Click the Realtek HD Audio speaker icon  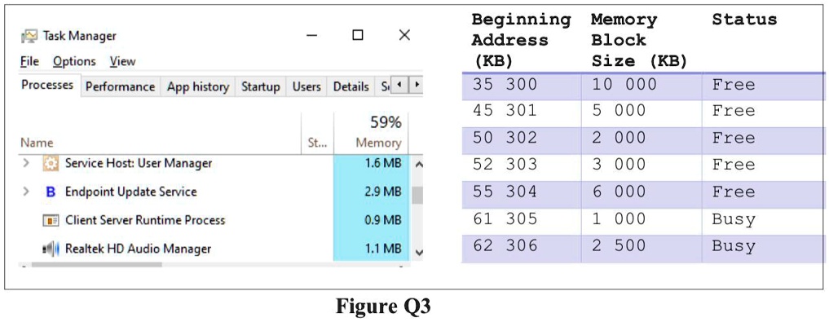[x=51, y=249]
